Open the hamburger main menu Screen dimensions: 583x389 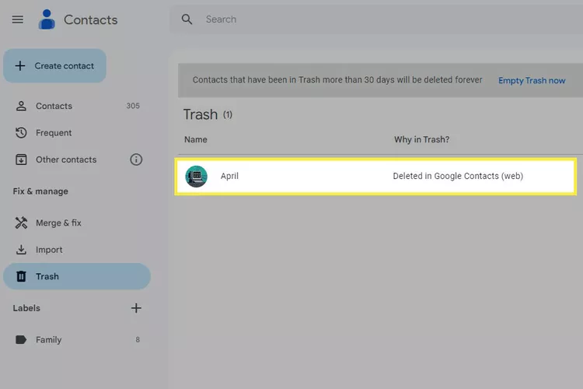(x=17, y=19)
